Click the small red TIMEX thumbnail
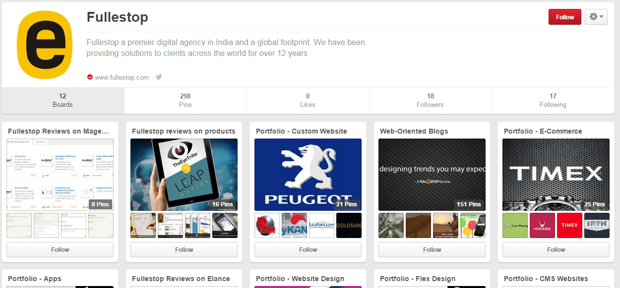620x288 pixels. (x=569, y=225)
